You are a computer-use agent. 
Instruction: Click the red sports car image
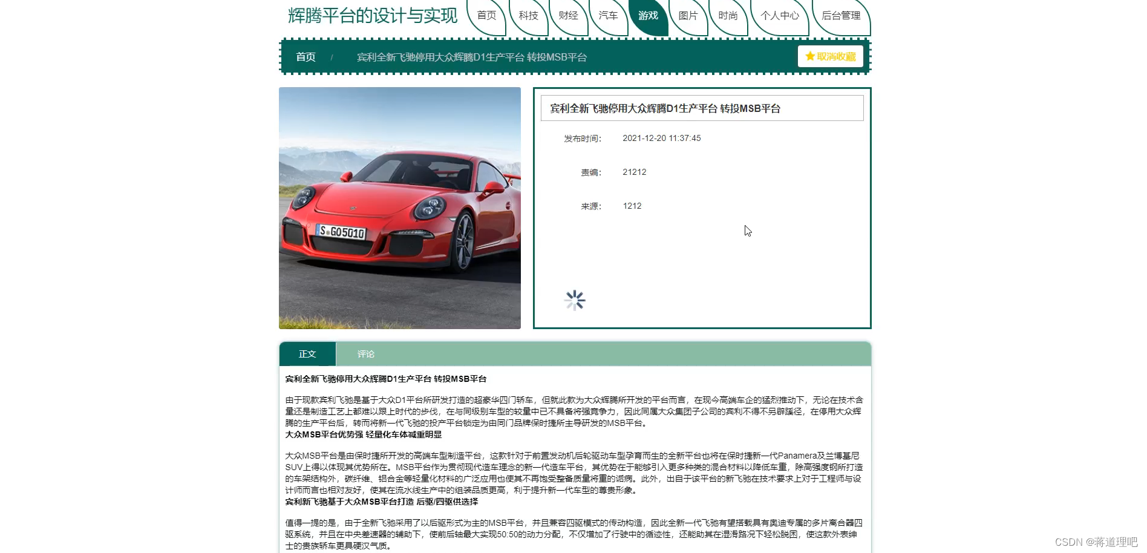[x=399, y=208]
